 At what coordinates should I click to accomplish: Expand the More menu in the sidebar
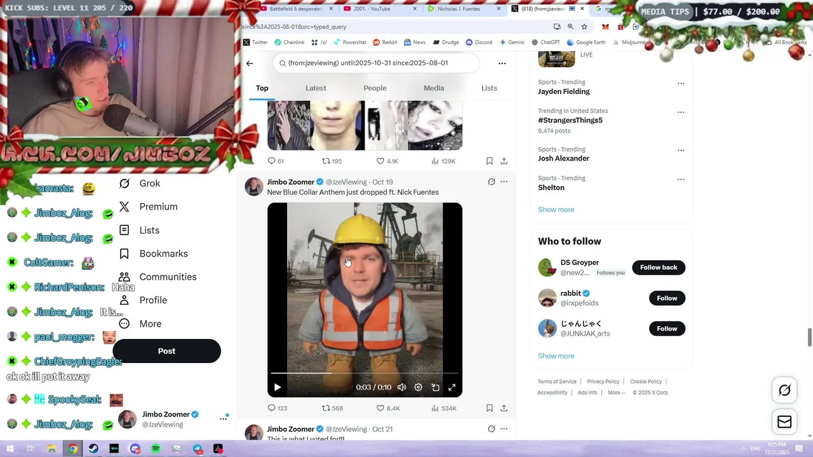point(140,324)
